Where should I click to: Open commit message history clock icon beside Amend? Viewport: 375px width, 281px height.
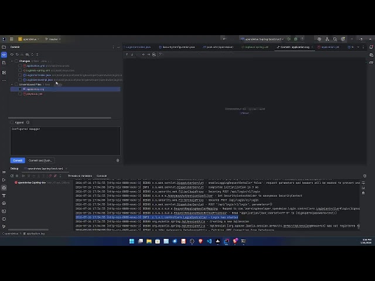click(28, 122)
